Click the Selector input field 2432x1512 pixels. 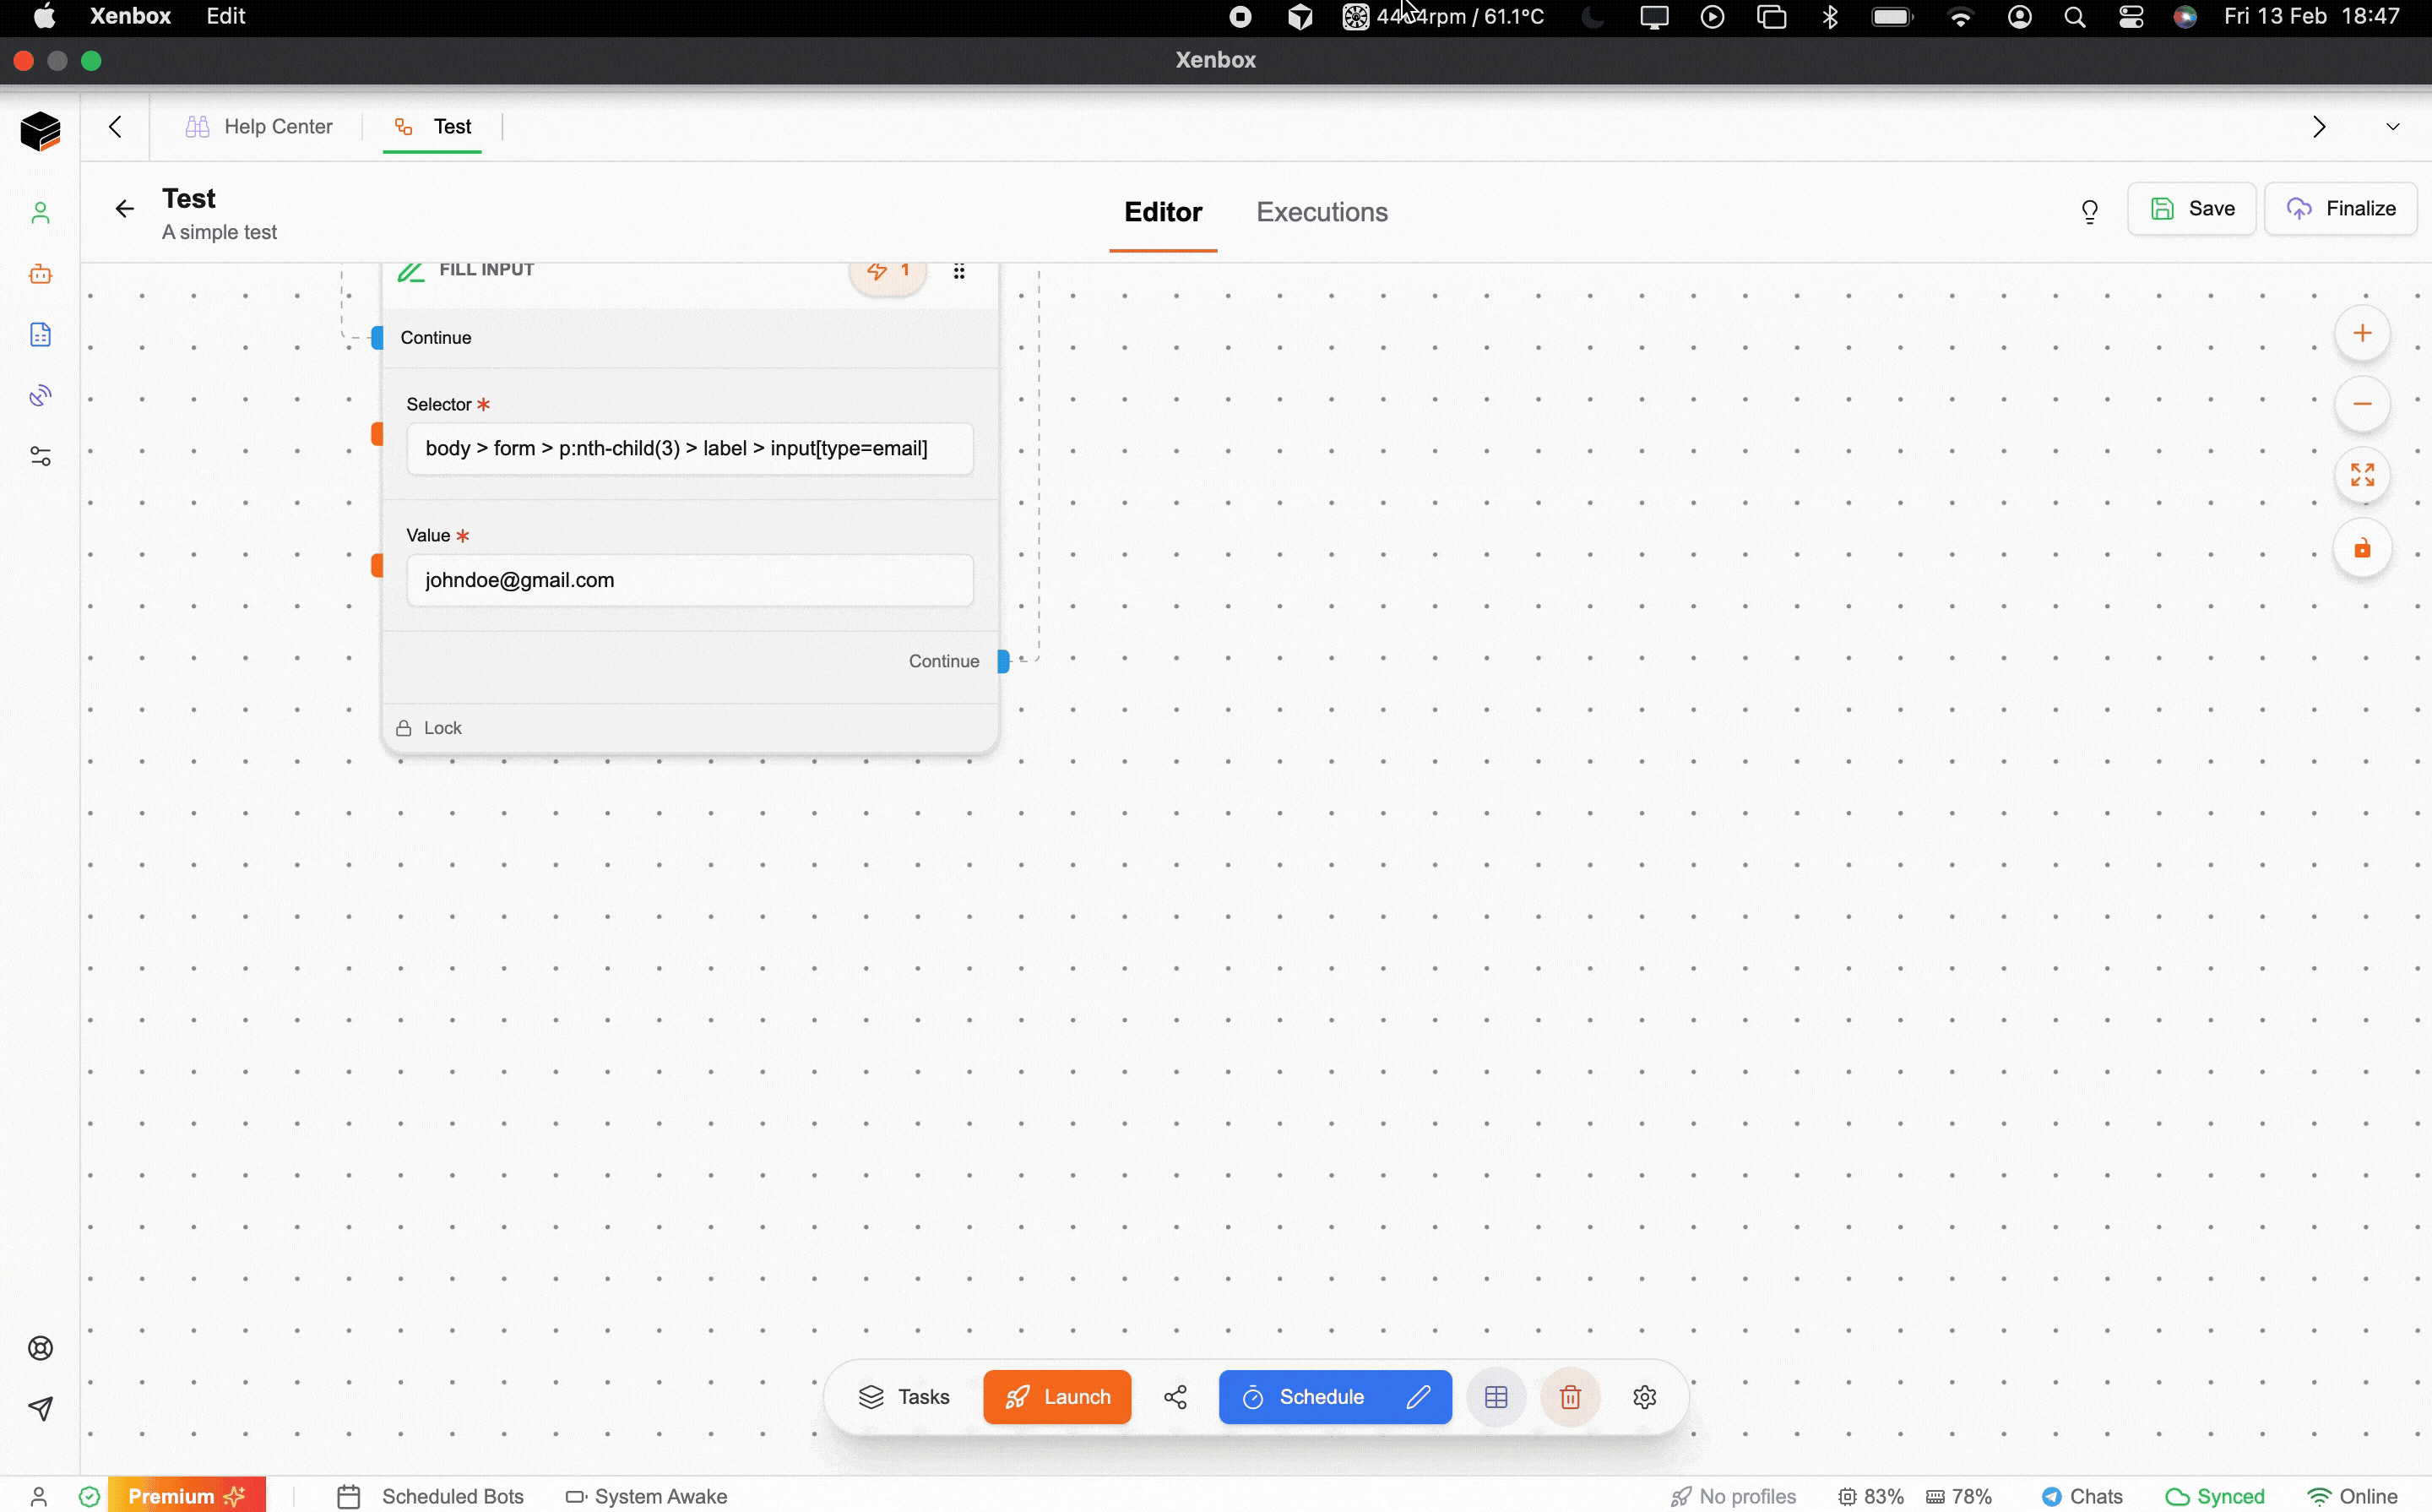coord(690,448)
